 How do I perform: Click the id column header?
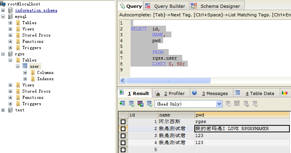[143, 115]
